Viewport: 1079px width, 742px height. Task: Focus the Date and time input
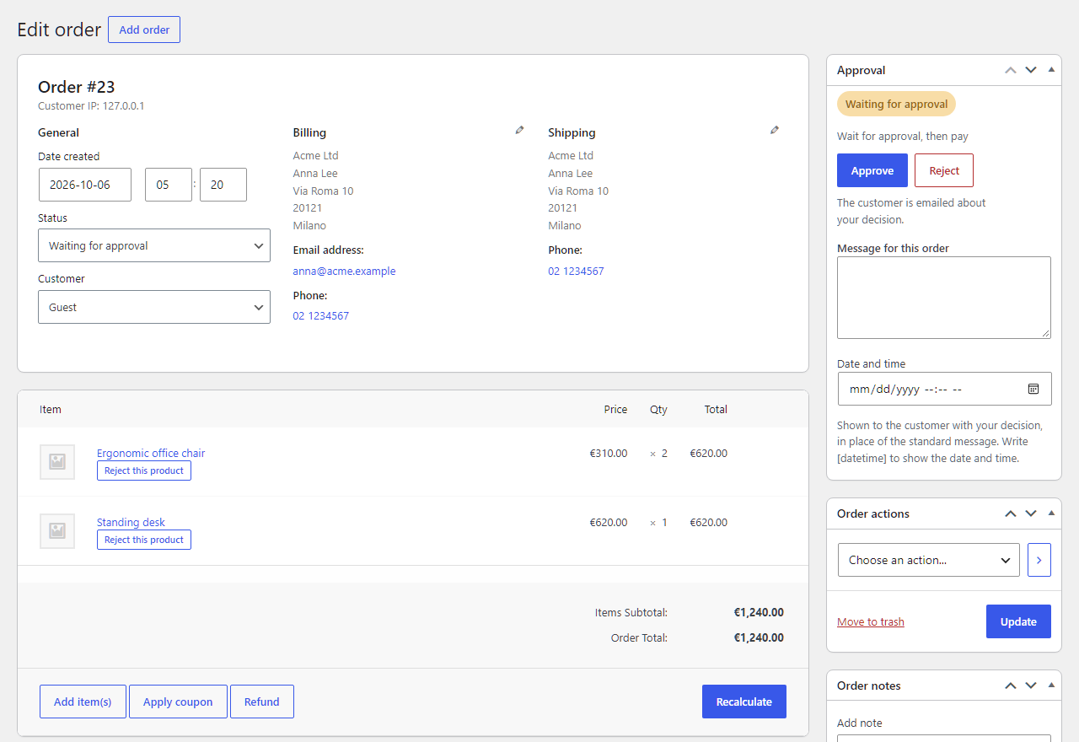pyautogui.click(x=945, y=389)
